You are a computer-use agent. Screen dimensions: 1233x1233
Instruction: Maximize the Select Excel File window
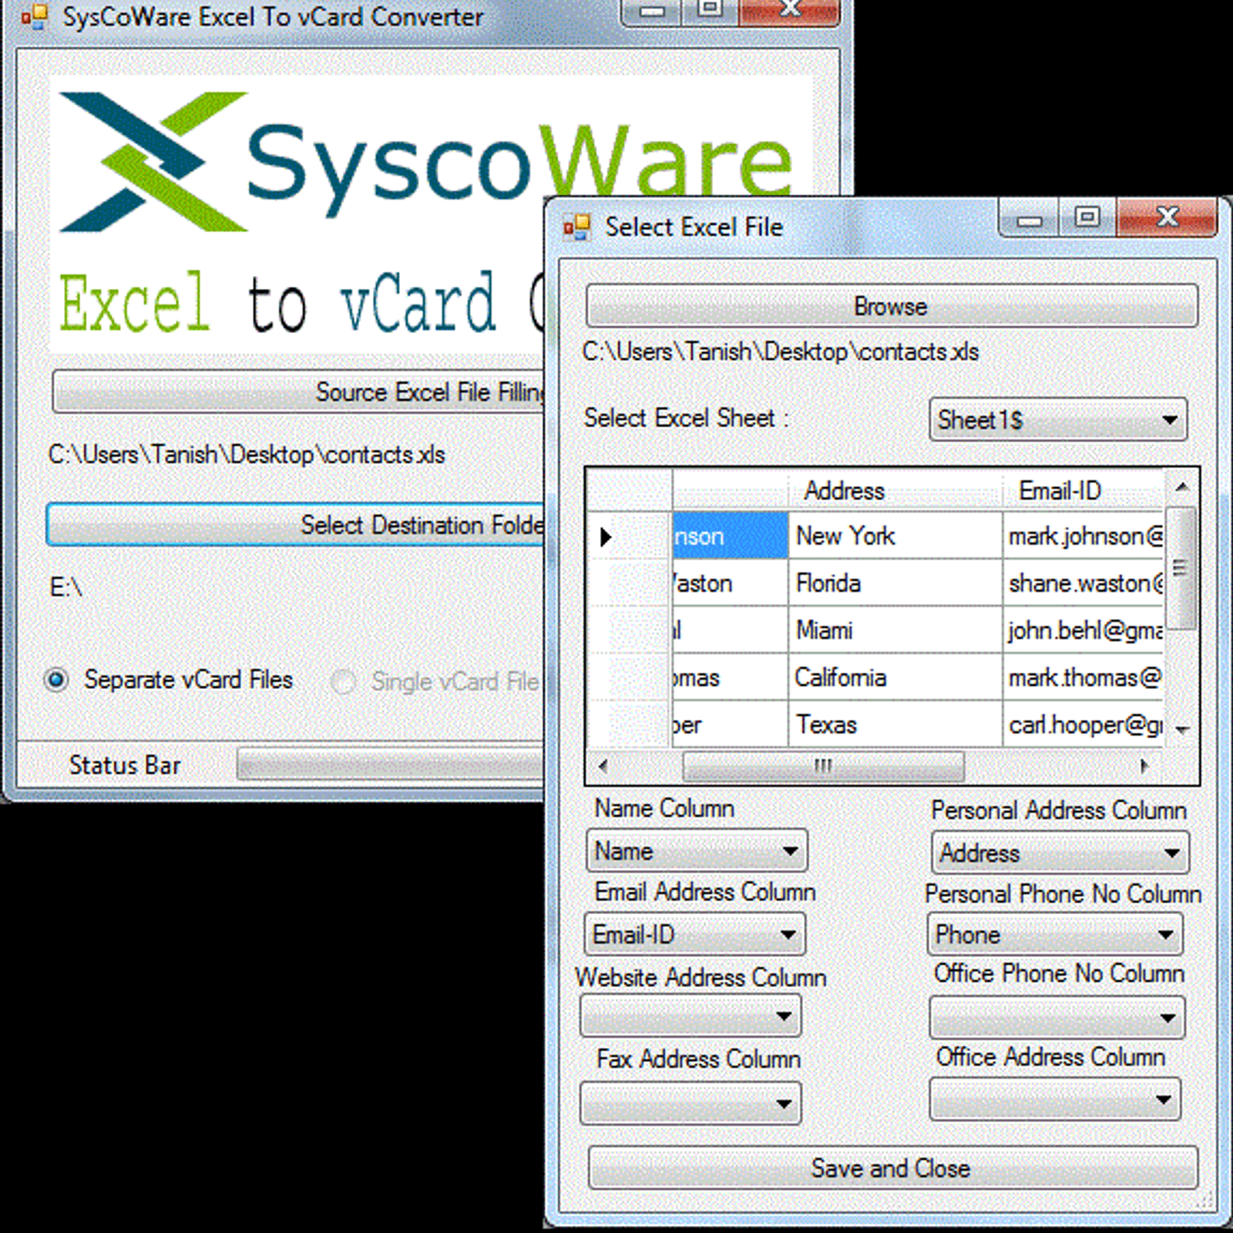coord(1087,218)
